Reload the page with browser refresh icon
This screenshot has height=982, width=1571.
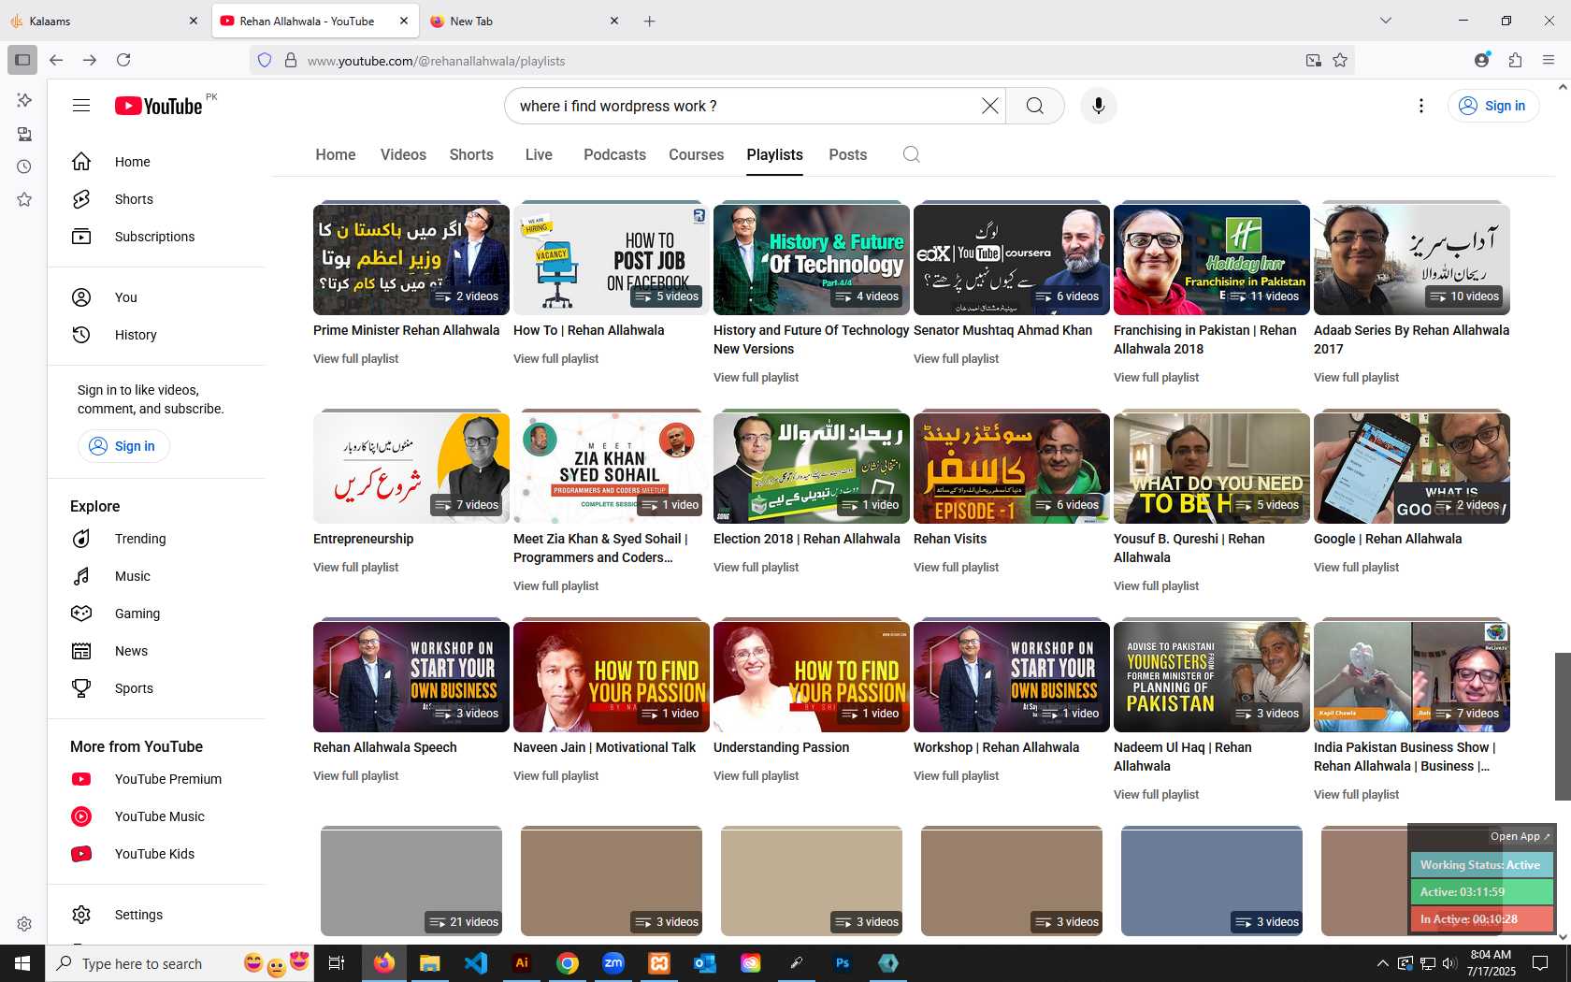[123, 60]
